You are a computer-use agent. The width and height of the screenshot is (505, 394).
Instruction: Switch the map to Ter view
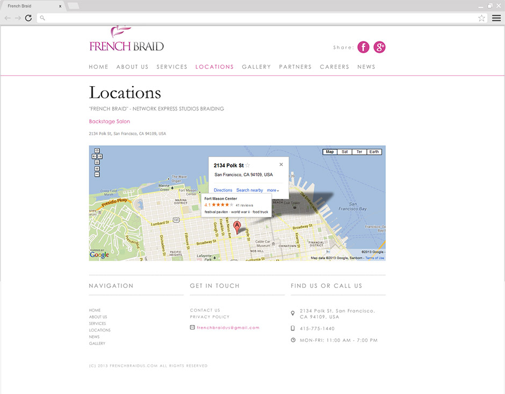[359, 152]
